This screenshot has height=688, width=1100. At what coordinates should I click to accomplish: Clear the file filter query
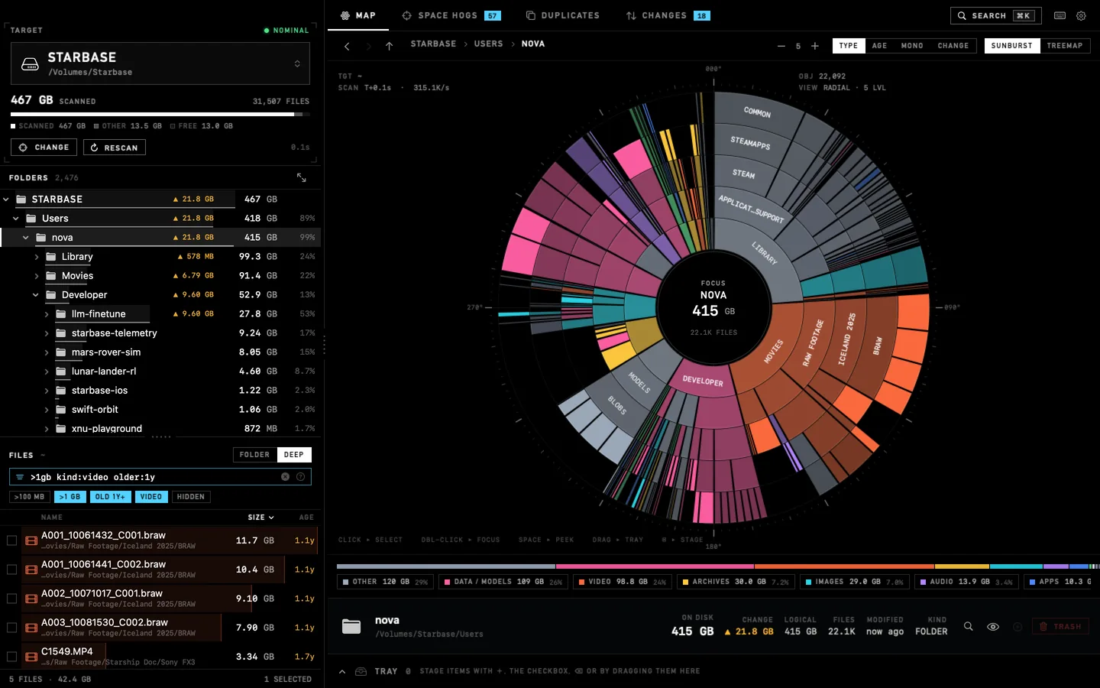(x=285, y=476)
